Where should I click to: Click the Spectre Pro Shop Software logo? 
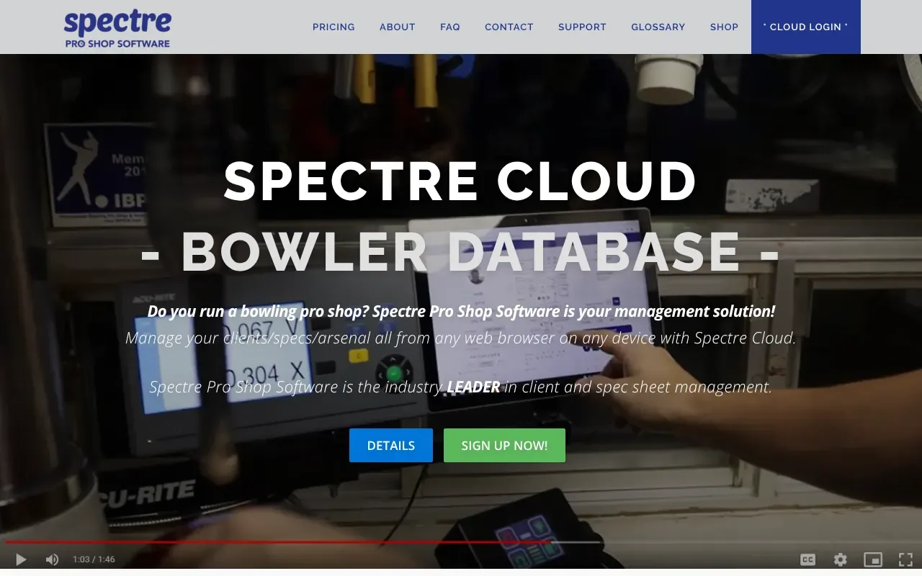coord(117,27)
